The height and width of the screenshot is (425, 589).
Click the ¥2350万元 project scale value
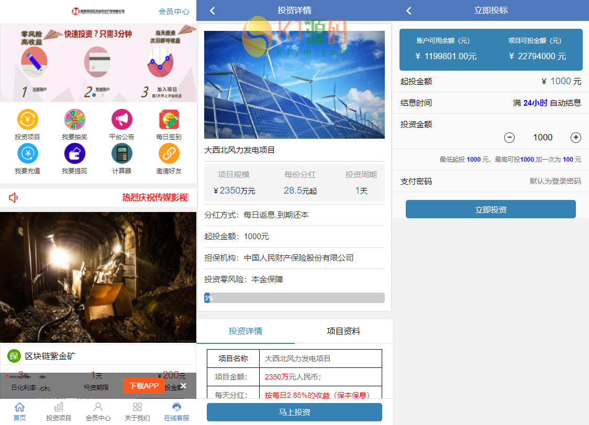234,191
